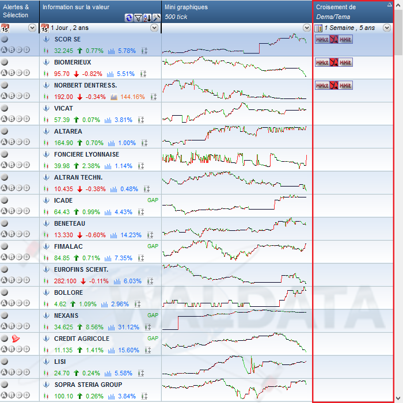The width and height of the screenshot is (403, 403).
Task: Click the 10.435 price of ALTRAN TECHN.
Action: click(x=63, y=189)
